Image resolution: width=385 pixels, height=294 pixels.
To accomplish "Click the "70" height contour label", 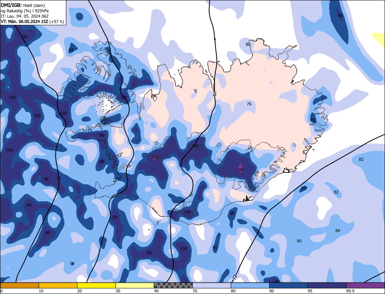I will 214,93.
